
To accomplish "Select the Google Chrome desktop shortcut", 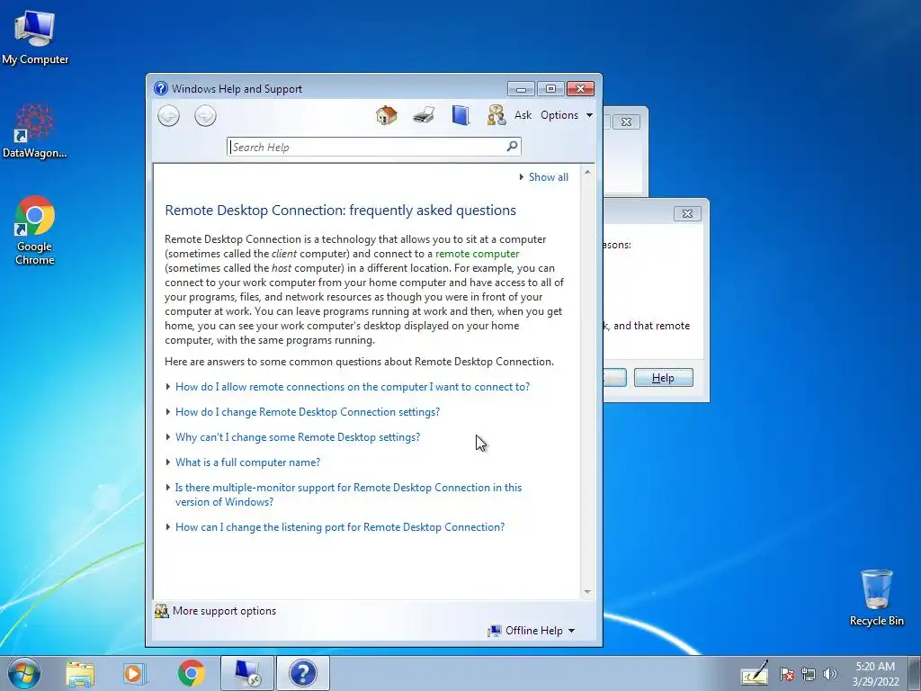I will (x=35, y=230).
